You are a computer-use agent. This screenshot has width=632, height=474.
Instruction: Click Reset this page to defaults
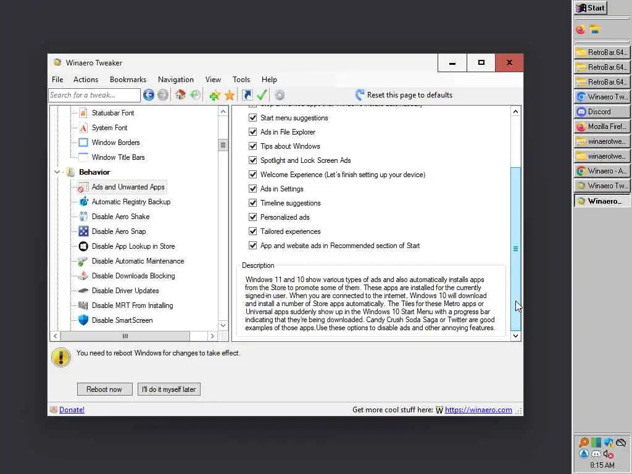[404, 95]
